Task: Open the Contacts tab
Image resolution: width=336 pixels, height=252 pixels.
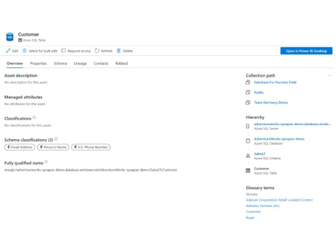Action: click(x=101, y=63)
